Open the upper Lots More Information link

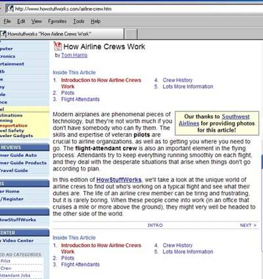click(x=188, y=86)
